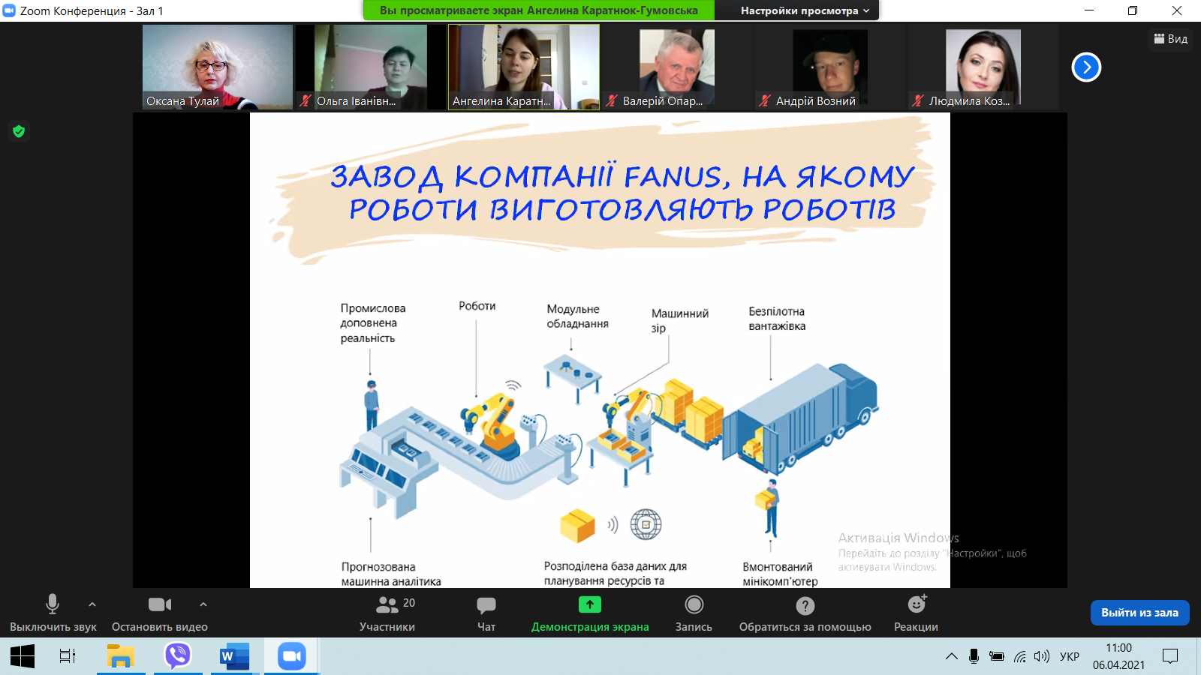Click slide title ЗАВОД КОМПАНІЇ FANUS
Image resolution: width=1201 pixels, height=675 pixels.
pos(622,193)
